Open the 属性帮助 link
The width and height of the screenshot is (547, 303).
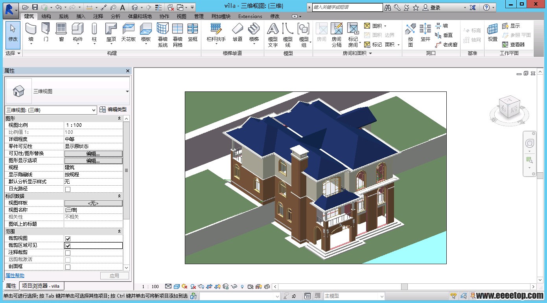[15, 276]
